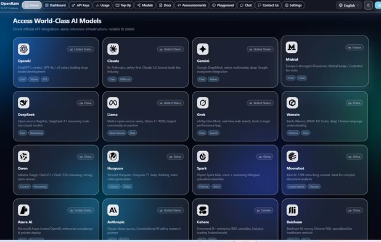Open the API Keys page

pos(81,6)
